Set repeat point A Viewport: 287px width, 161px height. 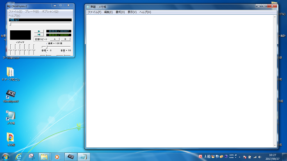pos(55,39)
